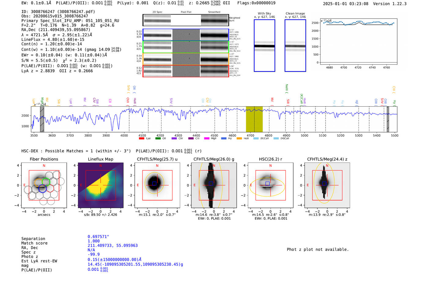The image size is (428, 291).
Task: Click the red Lyα legend swatch
Action: pos(142,139)
